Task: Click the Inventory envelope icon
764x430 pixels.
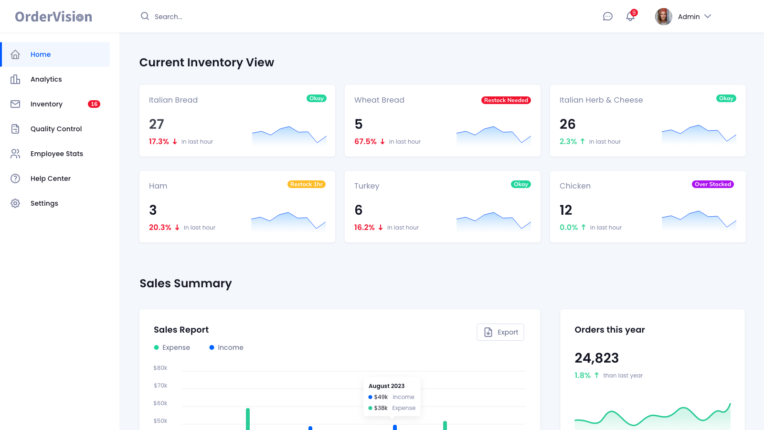Action: (x=15, y=104)
